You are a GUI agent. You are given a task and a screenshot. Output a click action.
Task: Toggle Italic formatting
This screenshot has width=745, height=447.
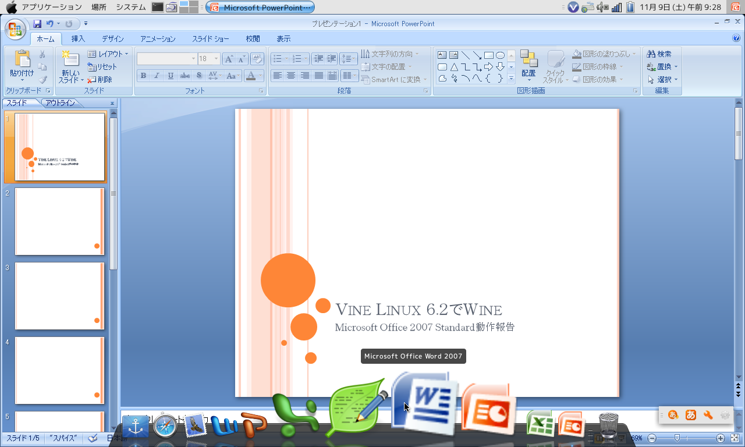[x=157, y=76]
